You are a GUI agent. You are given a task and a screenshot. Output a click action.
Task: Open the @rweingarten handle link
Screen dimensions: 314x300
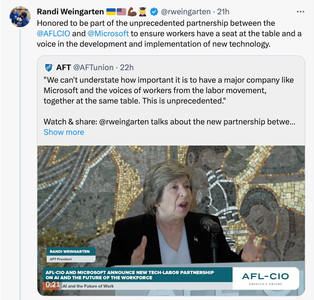click(186, 12)
